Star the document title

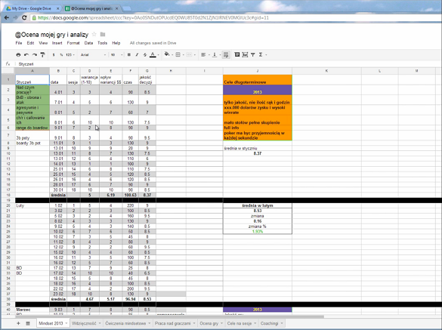[x=94, y=35]
